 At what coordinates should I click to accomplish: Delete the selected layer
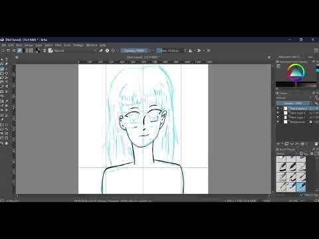(x=316, y=144)
